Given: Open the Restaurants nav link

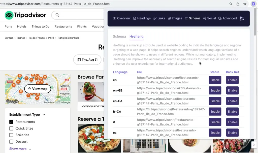Looking at the screenshot, I should (63, 27).
